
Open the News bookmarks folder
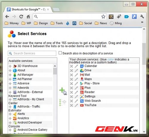pyautogui.click(x=101, y=23)
